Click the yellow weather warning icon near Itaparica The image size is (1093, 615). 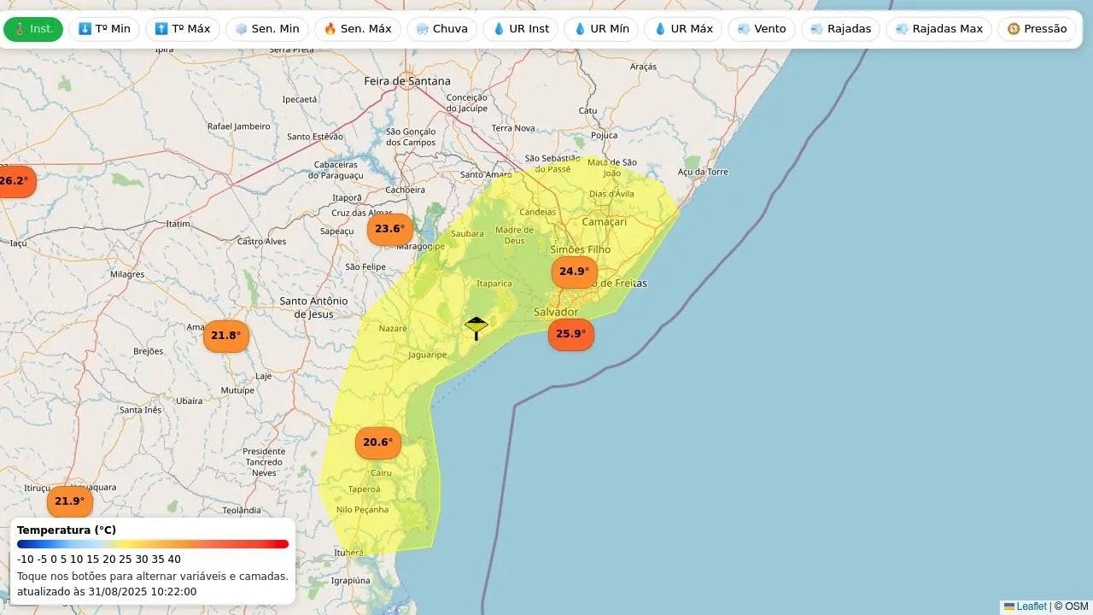476,327
